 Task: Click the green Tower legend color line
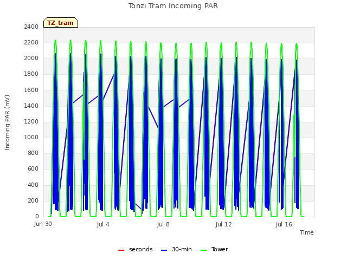(203, 250)
